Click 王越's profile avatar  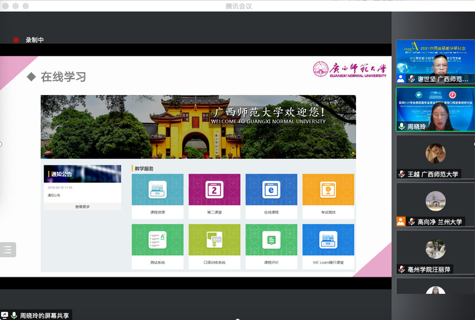click(435, 153)
